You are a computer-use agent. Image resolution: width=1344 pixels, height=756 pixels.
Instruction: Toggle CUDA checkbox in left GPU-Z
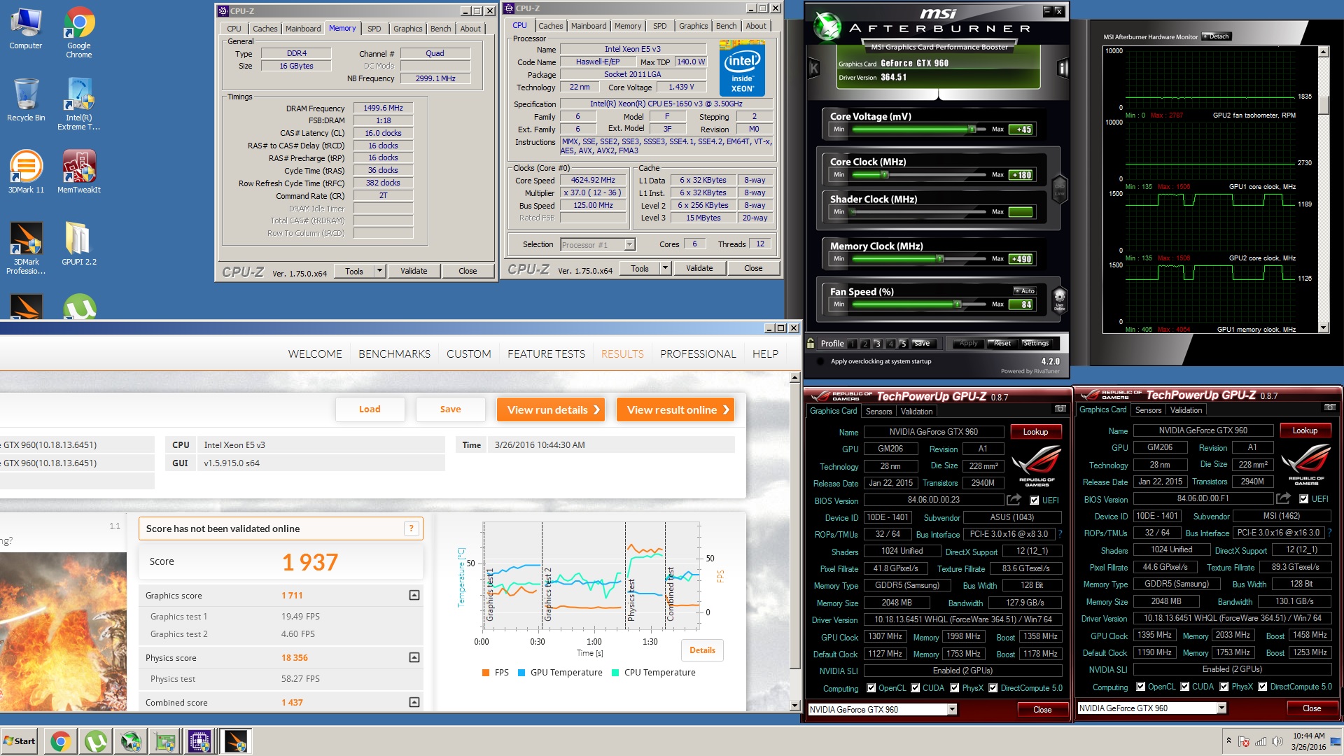click(x=915, y=688)
